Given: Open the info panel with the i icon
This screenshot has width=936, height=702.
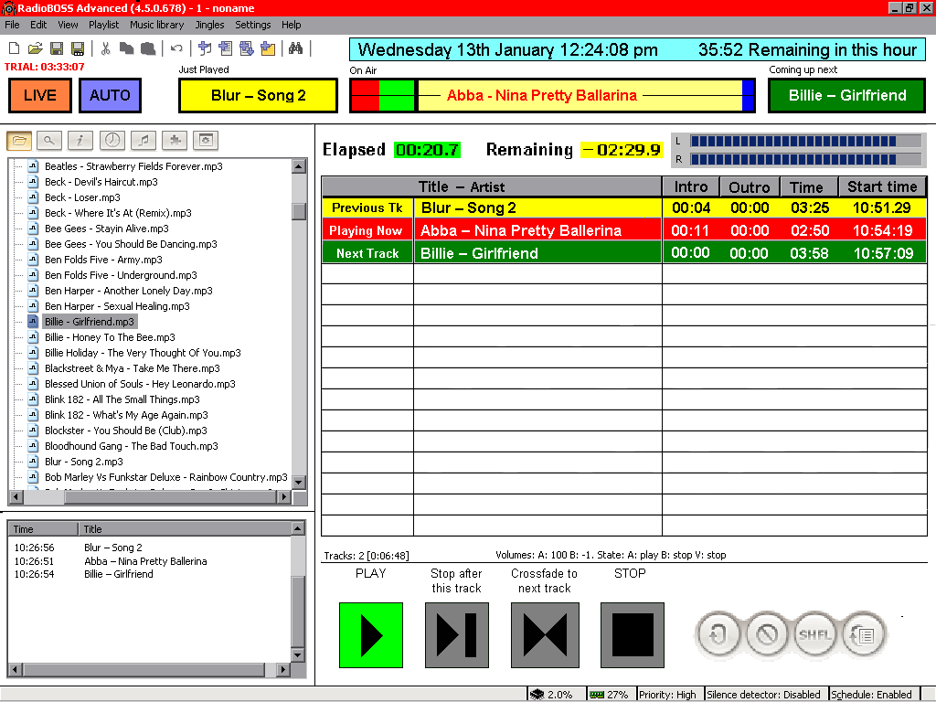Looking at the screenshot, I should tap(80, 140).
